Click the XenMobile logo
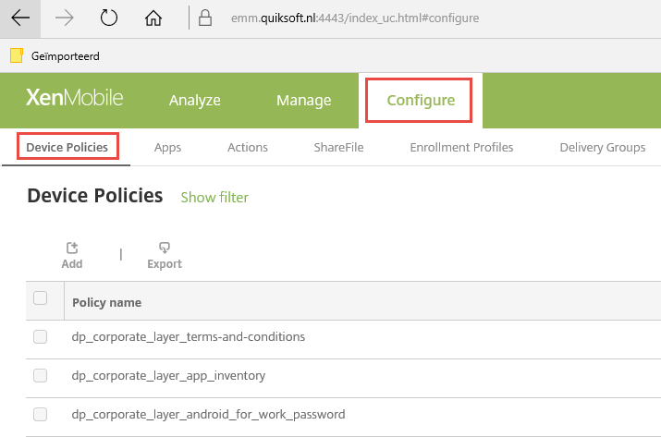This screenshot has height=437, width=661. (x=74, y=99)
